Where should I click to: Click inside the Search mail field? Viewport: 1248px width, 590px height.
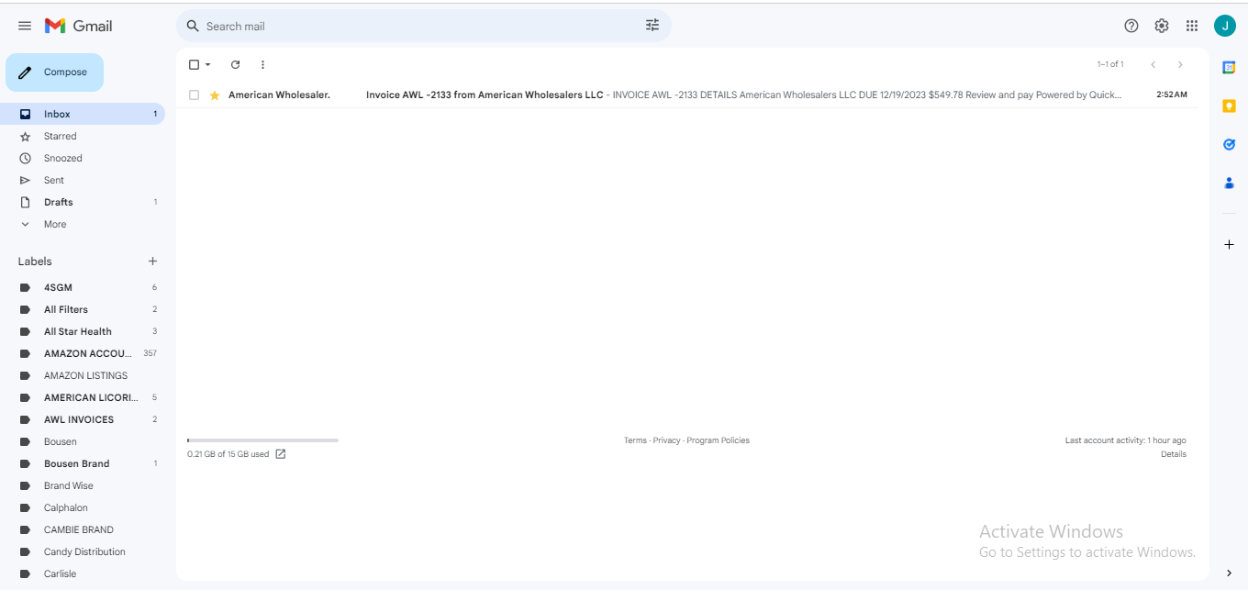click(x=422, y=26)
